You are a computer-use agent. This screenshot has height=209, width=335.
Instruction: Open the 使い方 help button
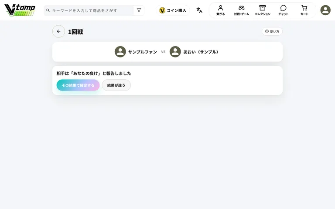click(272, 31)
